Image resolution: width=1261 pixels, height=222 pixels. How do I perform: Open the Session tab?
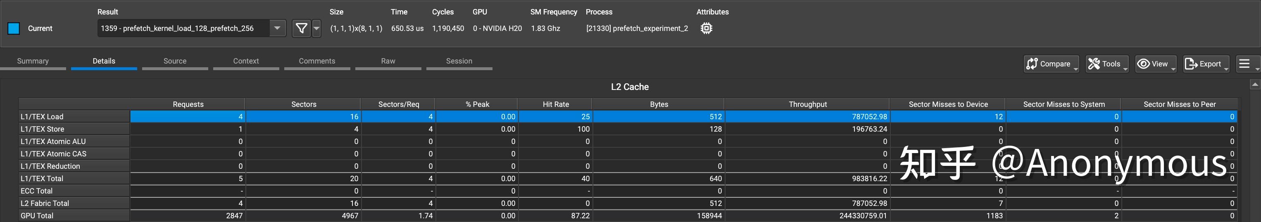click(x=459, y=61)
